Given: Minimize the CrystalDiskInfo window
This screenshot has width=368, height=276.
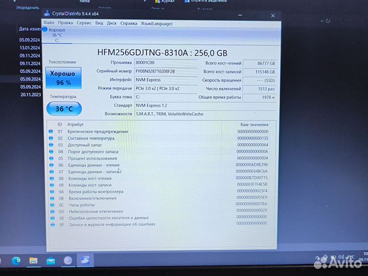Looking at the screenshot, I should tap(240, 15).
